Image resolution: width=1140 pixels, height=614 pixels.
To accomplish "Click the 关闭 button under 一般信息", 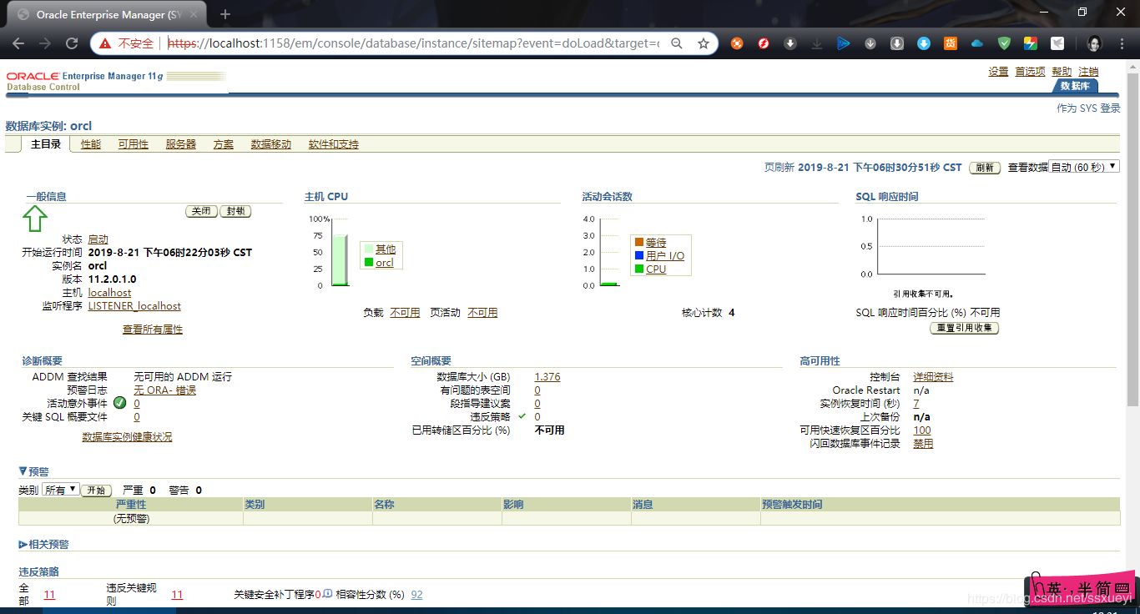I will tap(201, 211).
